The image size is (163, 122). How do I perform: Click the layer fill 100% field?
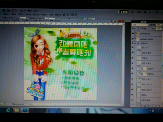point(159,29)
